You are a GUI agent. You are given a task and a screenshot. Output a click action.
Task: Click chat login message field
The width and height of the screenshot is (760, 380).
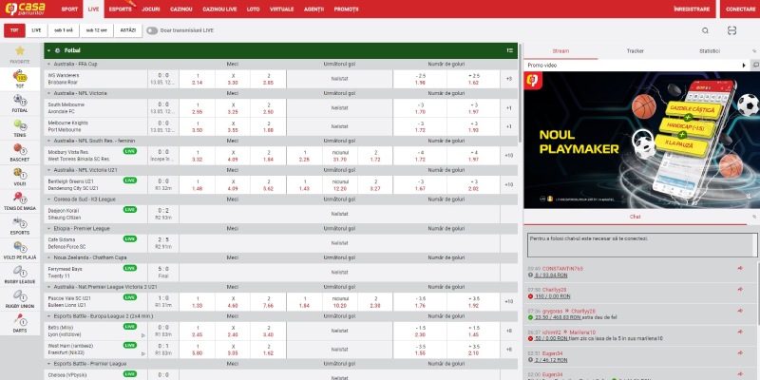pyautogui.click(x=641, y=245)
